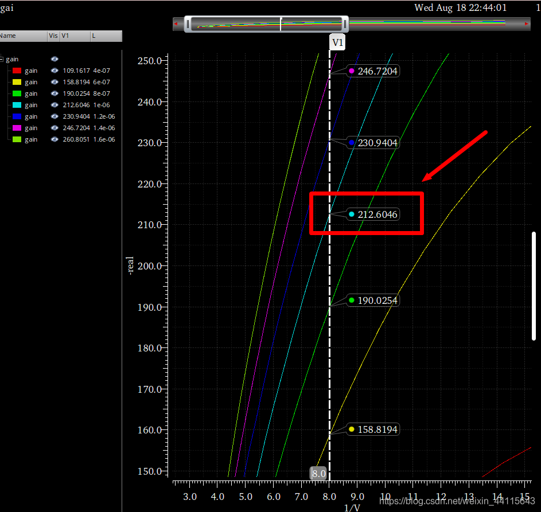Click the Vis column header
The width and height of the screenshot is (541, 512).
[x=53, y=36]
